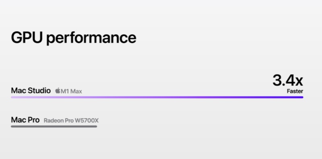Click the Radeon Pro W5700X text
Image resolution: width=322 pixels, height=159 pixels.
(71, 121)
